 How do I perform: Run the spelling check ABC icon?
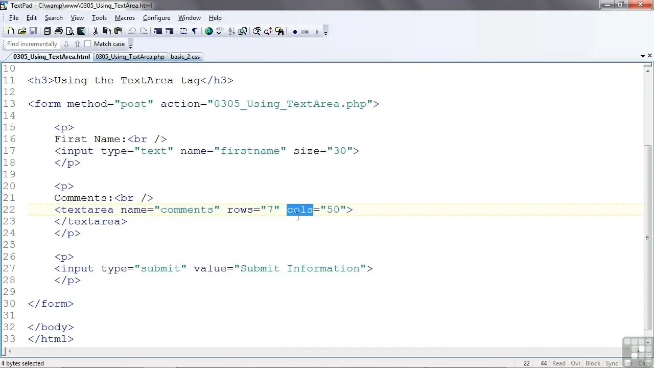(220, 31)
